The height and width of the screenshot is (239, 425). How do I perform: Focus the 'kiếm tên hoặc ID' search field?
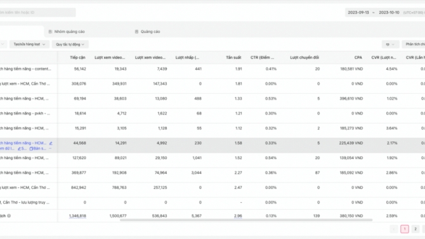tap(37, 13)
